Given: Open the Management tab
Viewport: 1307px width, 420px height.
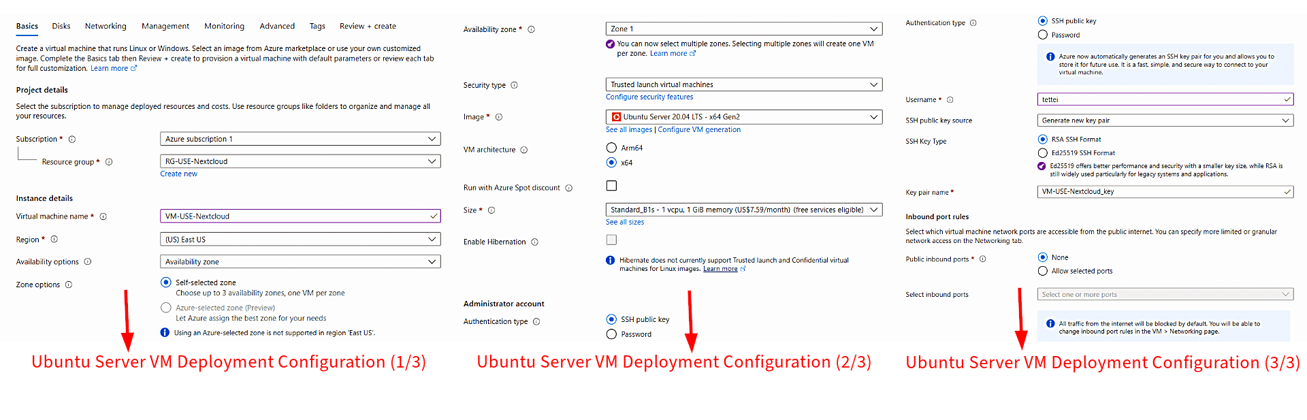Looking at the screenshot, I should click(x=165, y=26).
